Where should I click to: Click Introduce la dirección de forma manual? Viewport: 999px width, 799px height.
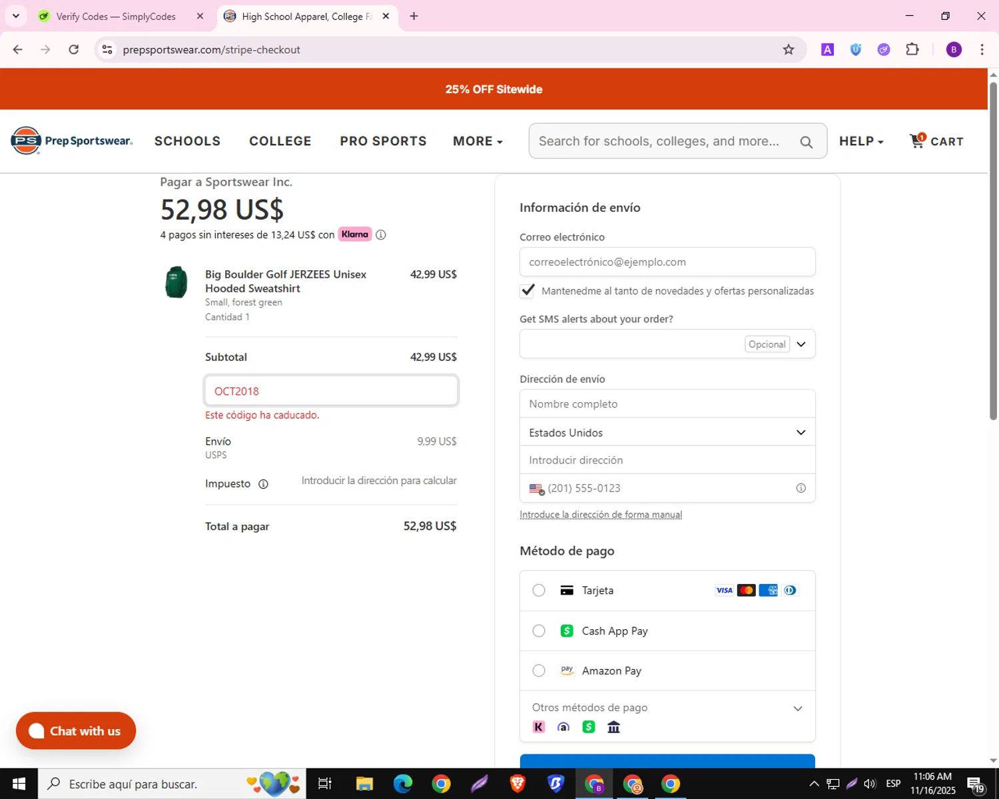(601, 515)
